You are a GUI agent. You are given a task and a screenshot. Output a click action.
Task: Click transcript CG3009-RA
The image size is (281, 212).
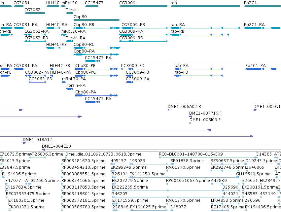coord(143,35)
